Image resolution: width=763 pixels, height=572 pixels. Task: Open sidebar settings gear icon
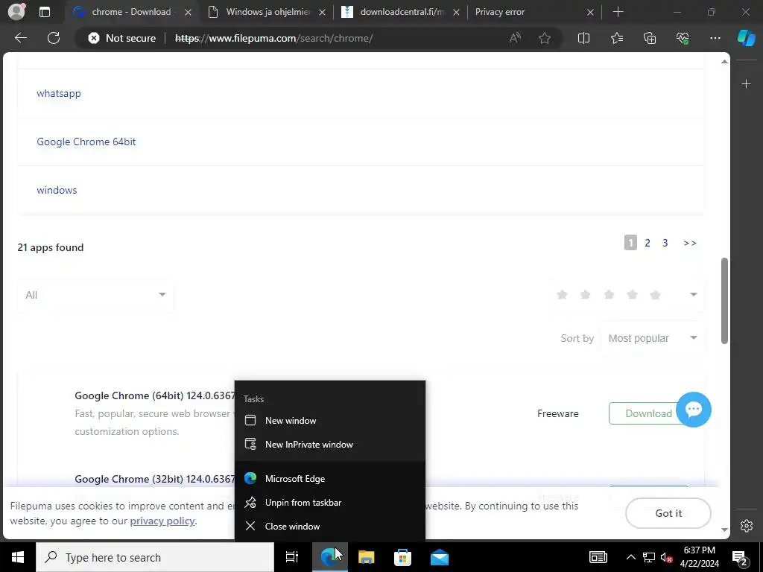(x=747, y=526)
